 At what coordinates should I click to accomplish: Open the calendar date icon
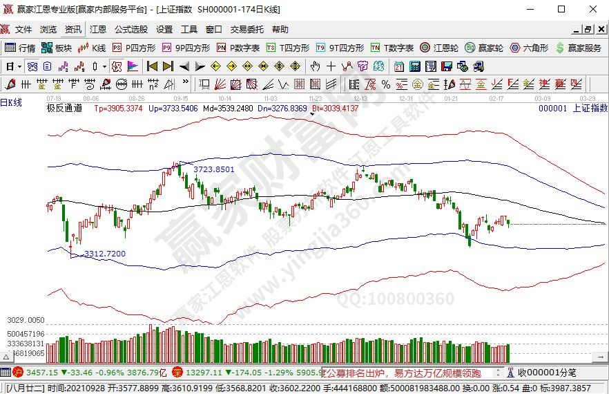pos(399,66)
